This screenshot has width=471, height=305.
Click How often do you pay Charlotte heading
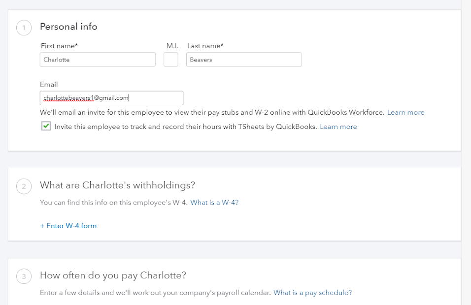tap(113, 275)
